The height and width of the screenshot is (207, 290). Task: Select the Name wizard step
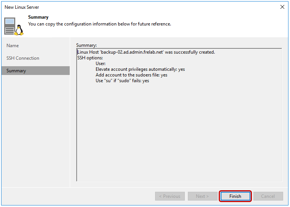pyautogui.click(x=36, y=46)
